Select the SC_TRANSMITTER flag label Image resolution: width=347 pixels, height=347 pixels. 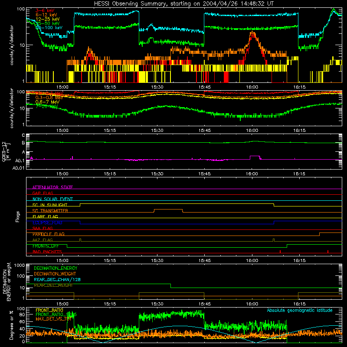click(x=50, y=211)
